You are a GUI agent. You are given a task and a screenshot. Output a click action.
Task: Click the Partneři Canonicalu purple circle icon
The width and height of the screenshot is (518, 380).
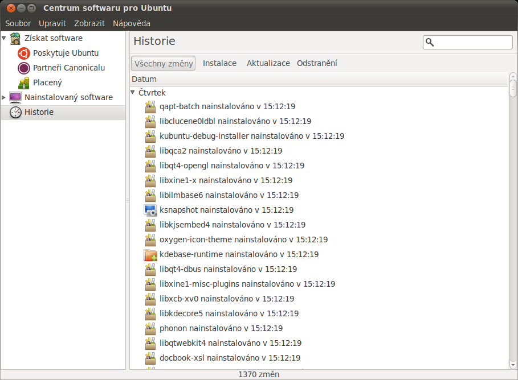coord(23,68)
